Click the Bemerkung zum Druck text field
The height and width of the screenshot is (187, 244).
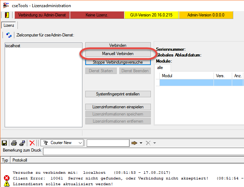point(143,151)
